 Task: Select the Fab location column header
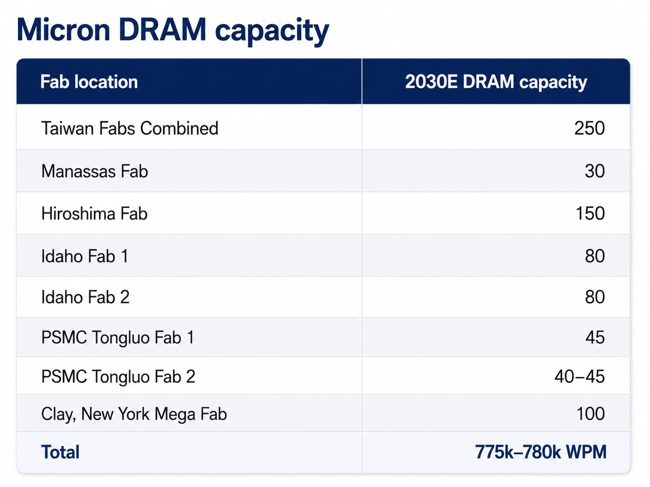[x=89, y=82]
